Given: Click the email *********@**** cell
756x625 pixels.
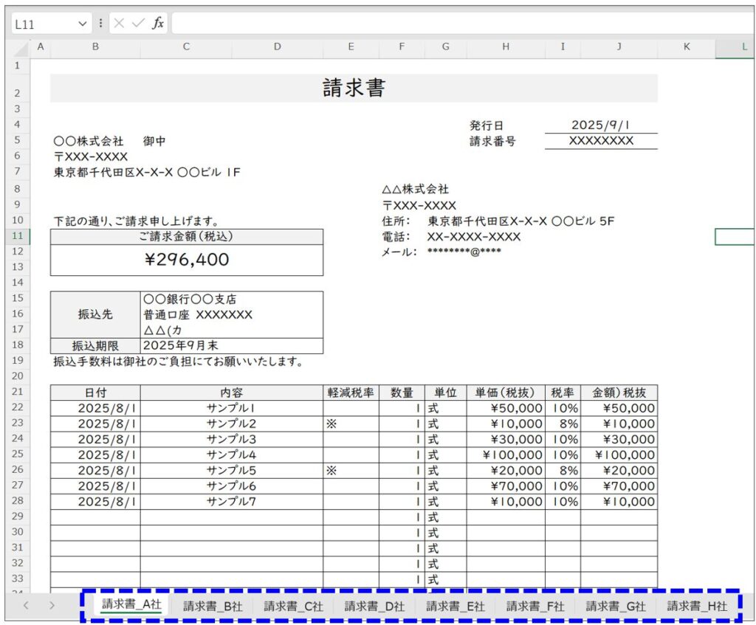Looking at the screenshot, I should (x=464, y=252).
